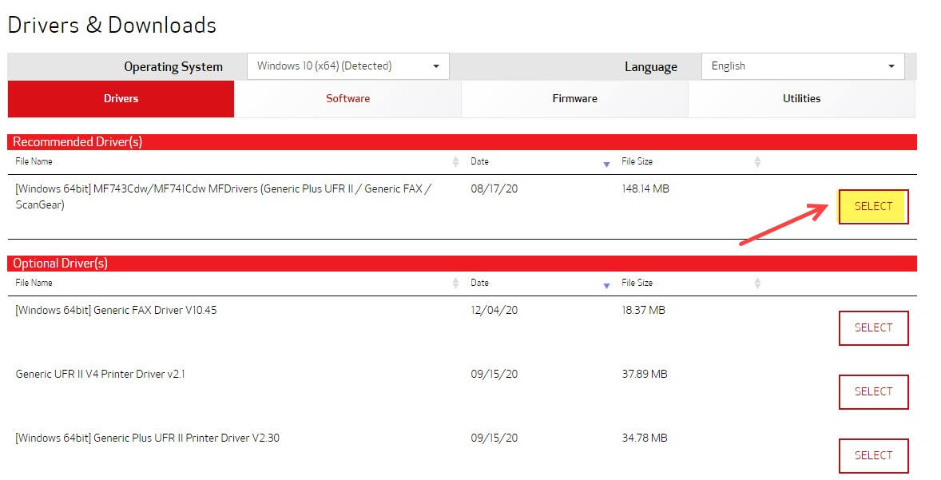941x480 pixels.
Task: Click the MF743Cdw/MF741Cdw MFDrivers file name
Action: 223,196
